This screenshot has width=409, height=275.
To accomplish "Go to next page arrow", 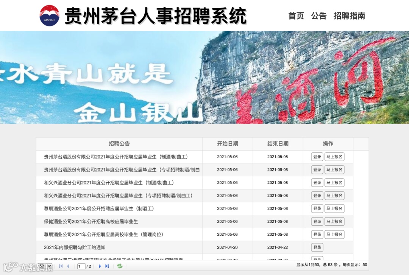I will coord(100,266).
